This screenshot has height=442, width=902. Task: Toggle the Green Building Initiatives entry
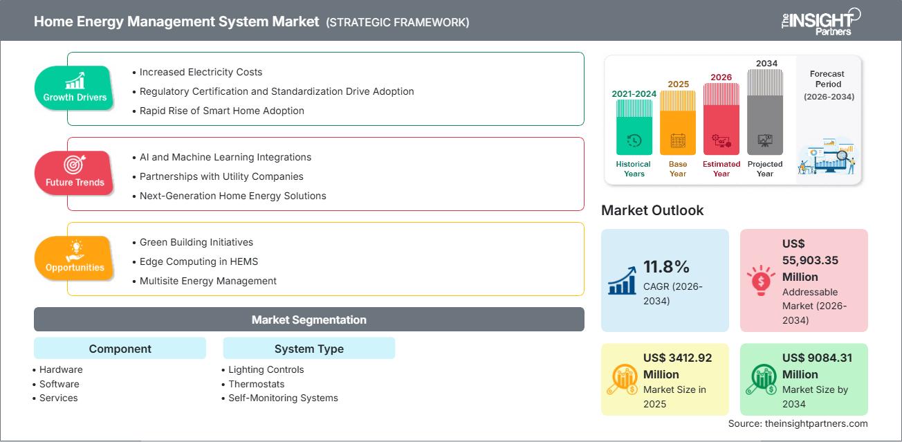click(x=196, y=242)
